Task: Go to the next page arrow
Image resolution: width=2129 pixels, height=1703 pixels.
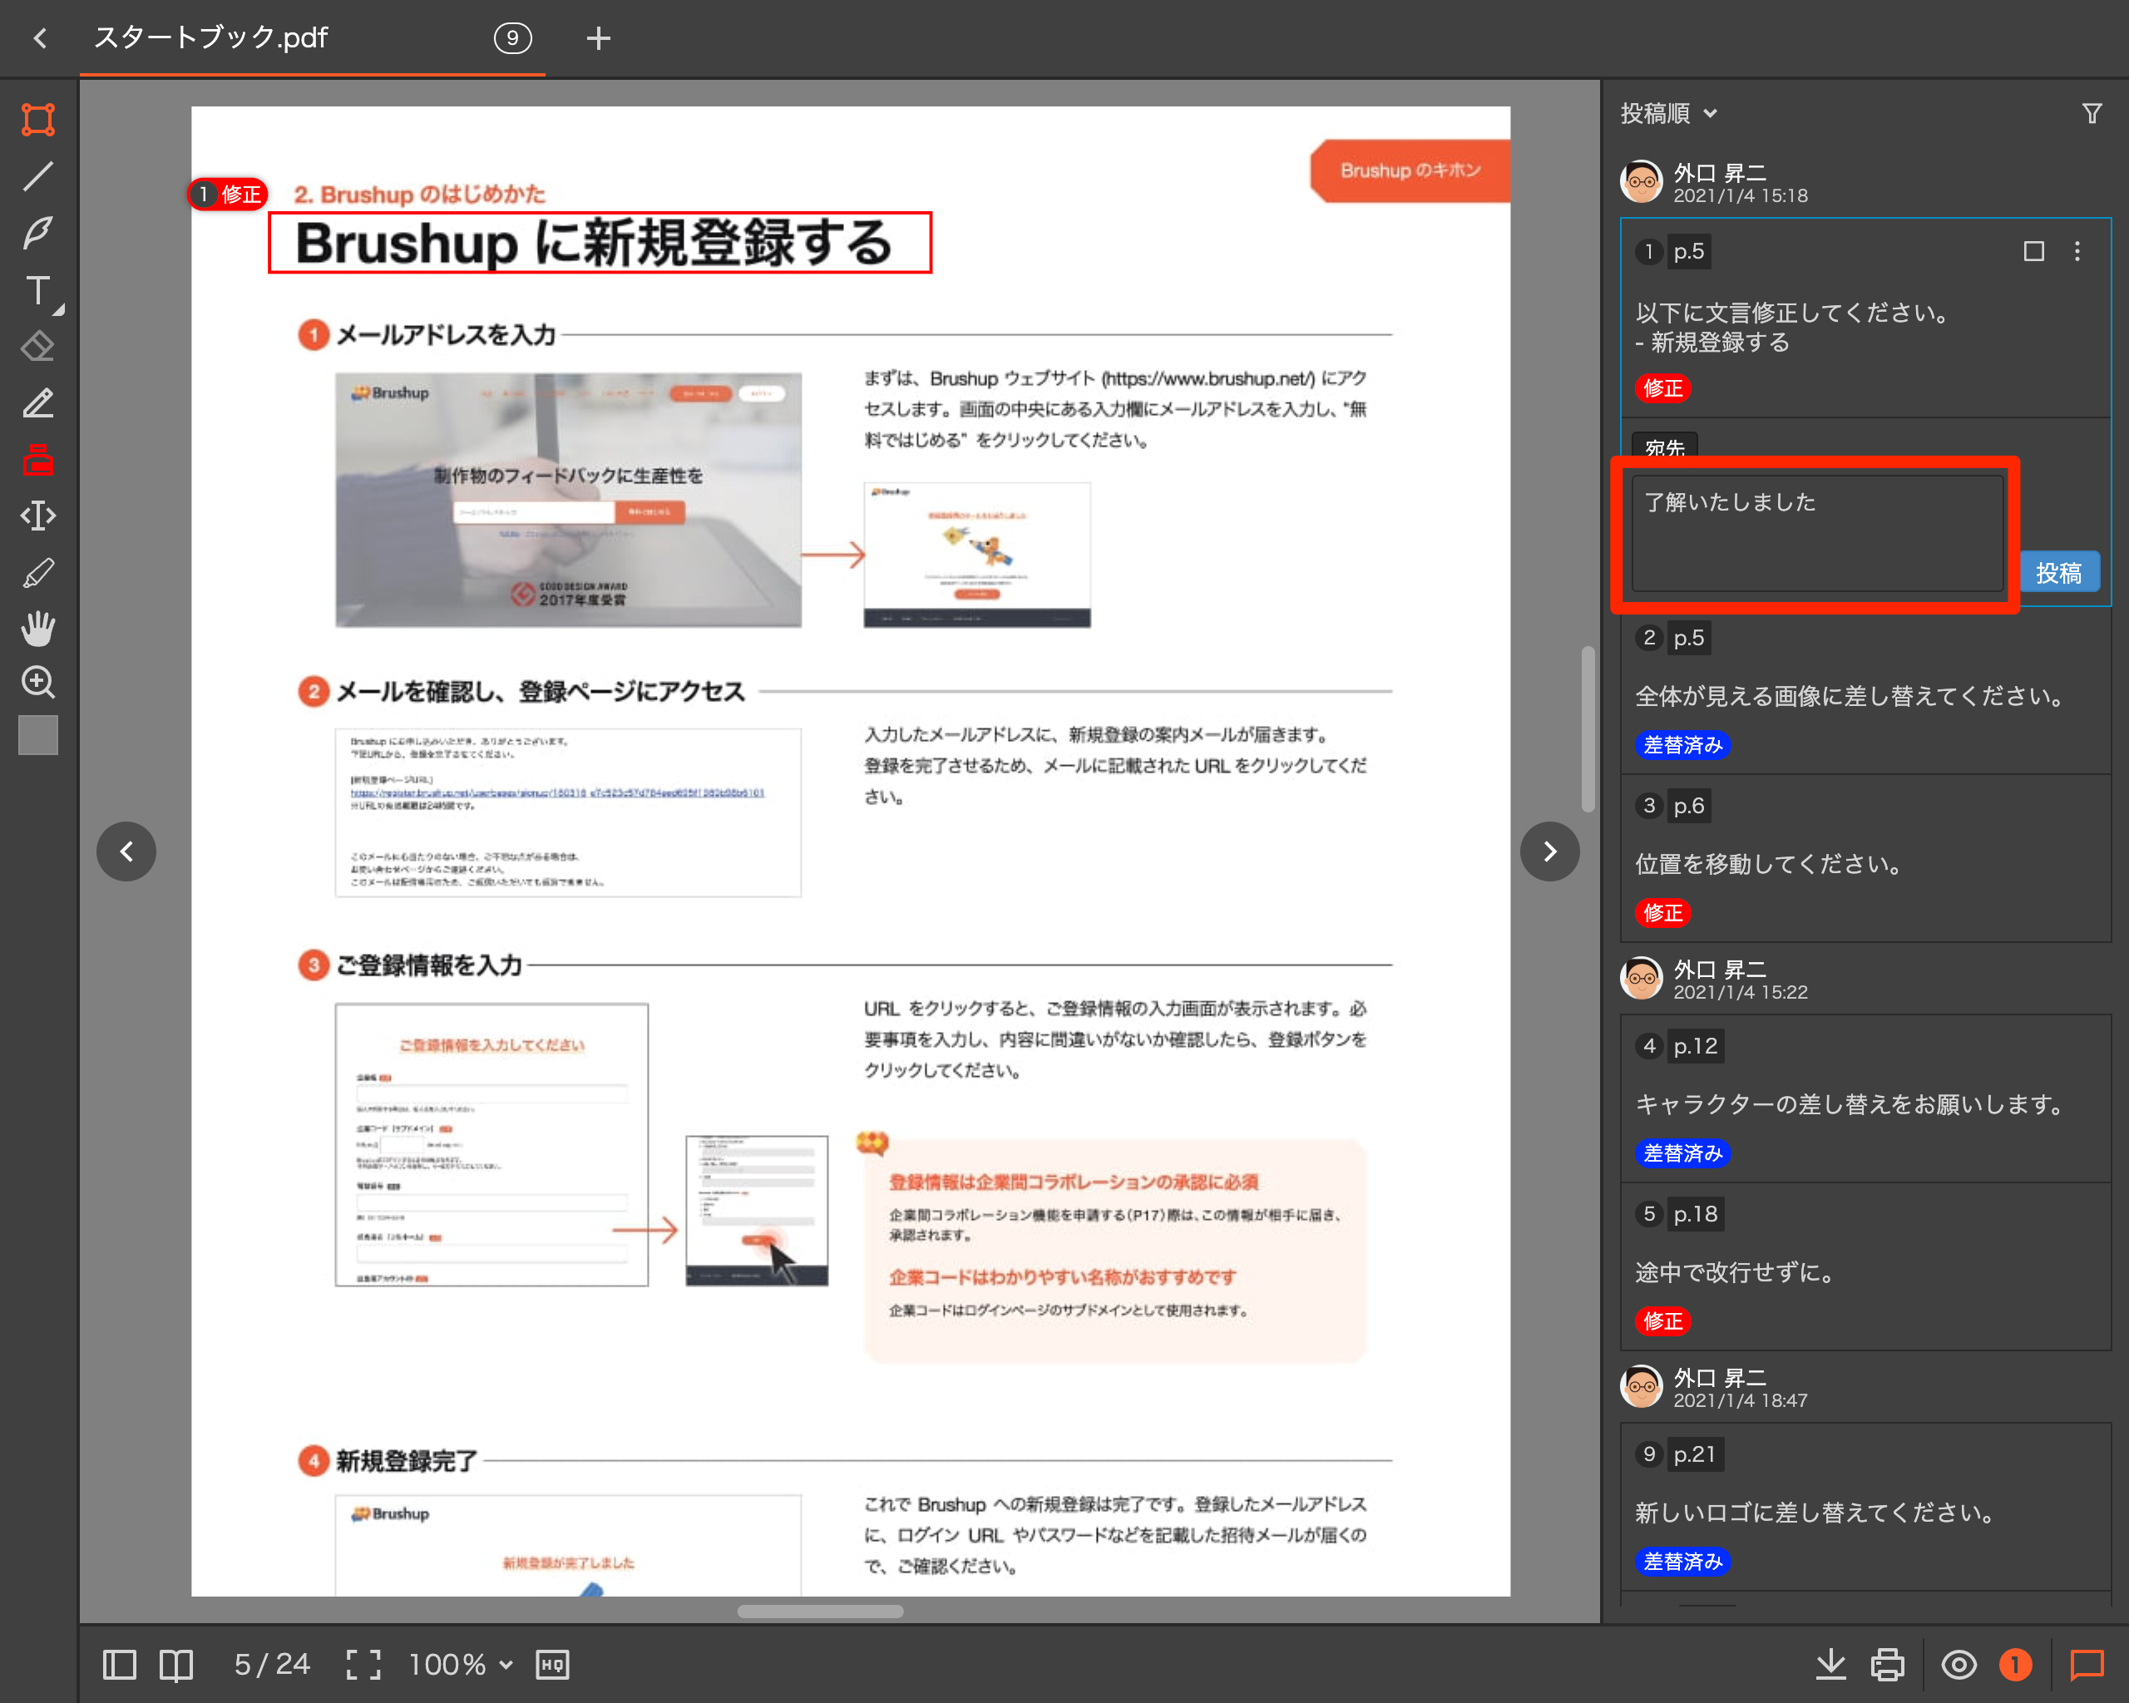Action: pyautogui.click(x=1550, y=851)
